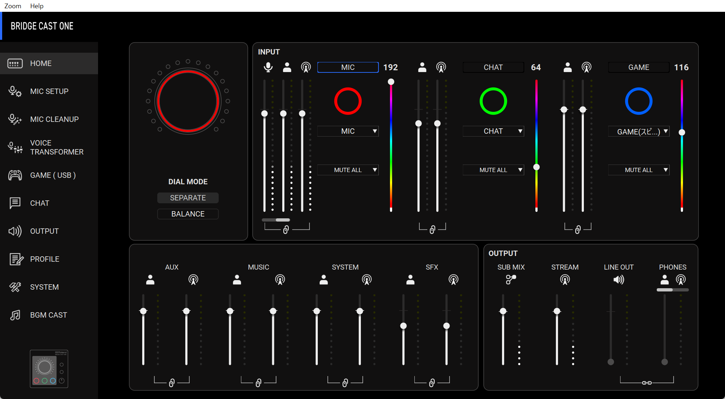725x399 pixels.
Task: Open the GAME source dropdown
Action: coord(639,132)
